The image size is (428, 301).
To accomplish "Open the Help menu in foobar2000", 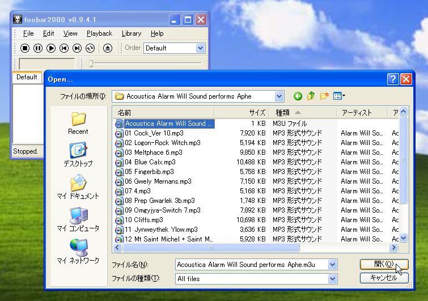I will (x=157, y=33).
